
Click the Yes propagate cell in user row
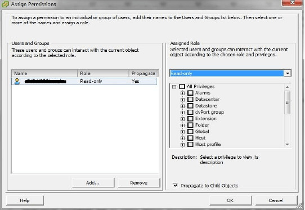pyautogui.click(x=136, y=81)
